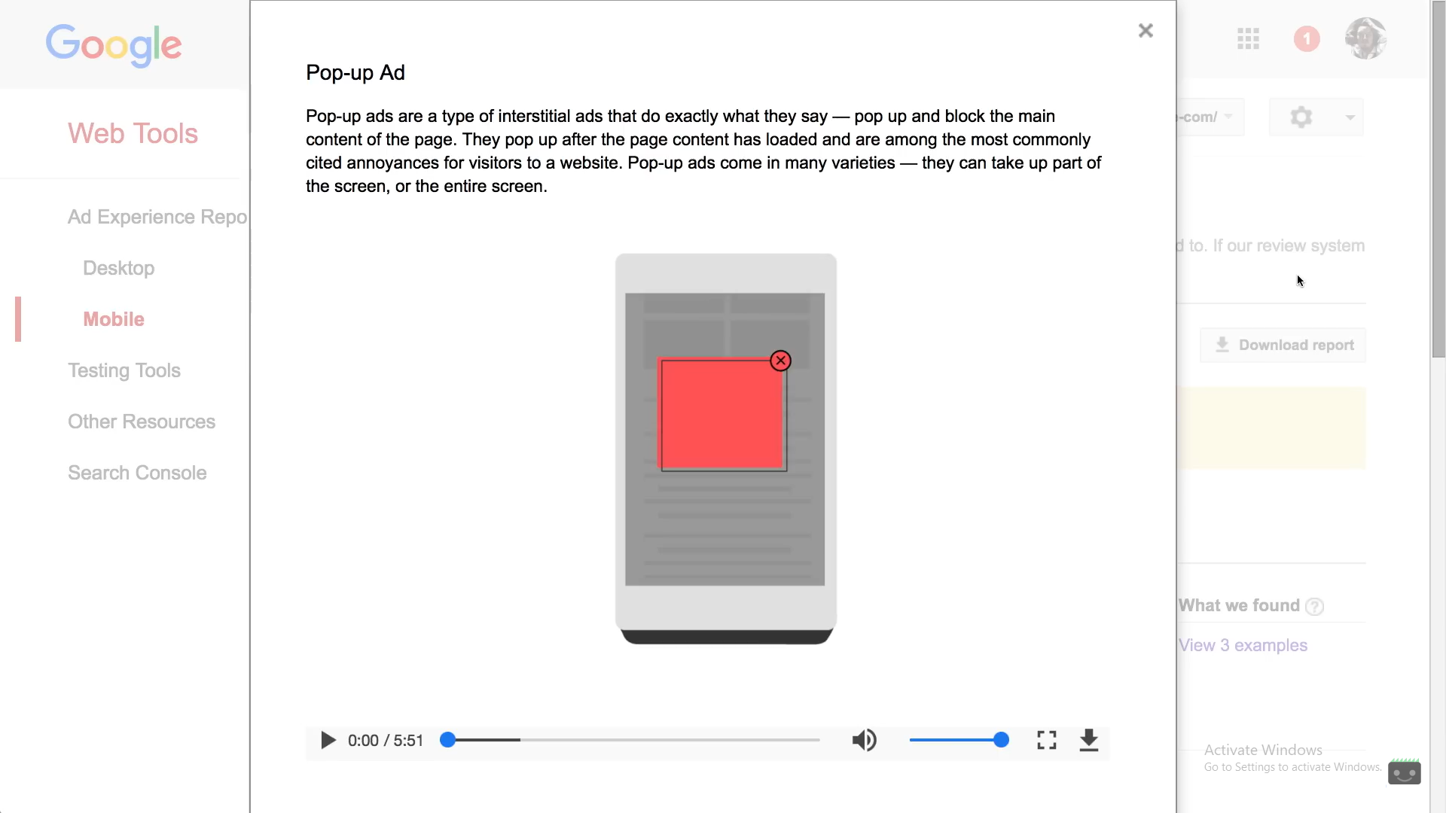Viewport: 1446px width, 813px height.
Task: Select the Desktop tab in sidebar
Action: tap(118, 267)
